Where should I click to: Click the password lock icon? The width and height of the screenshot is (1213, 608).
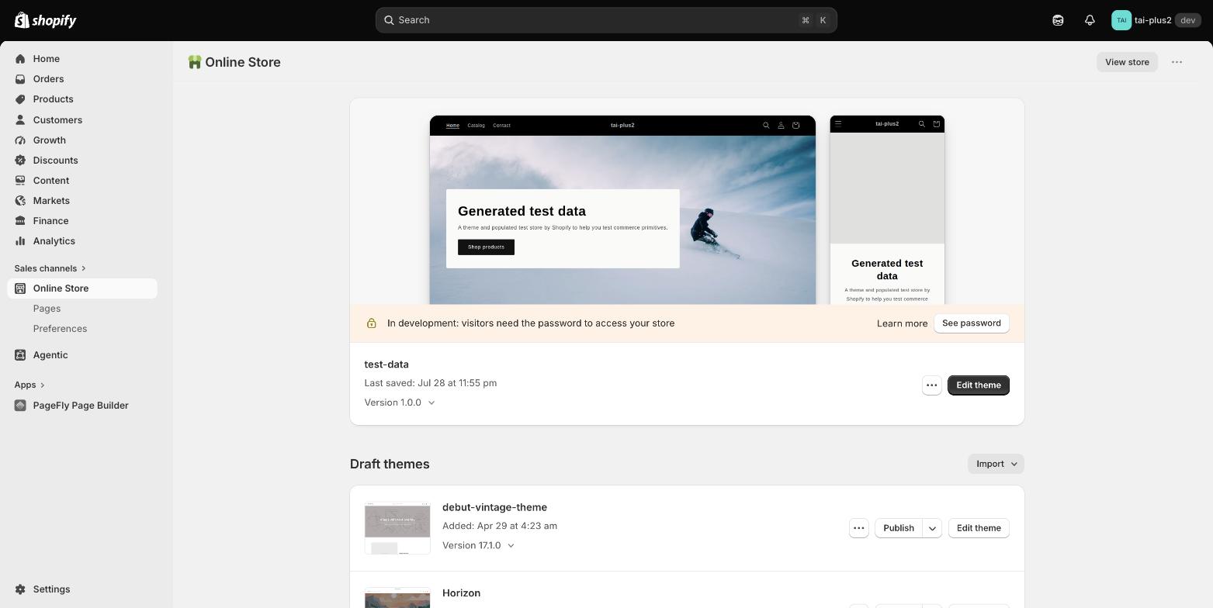tap(372, 323)
